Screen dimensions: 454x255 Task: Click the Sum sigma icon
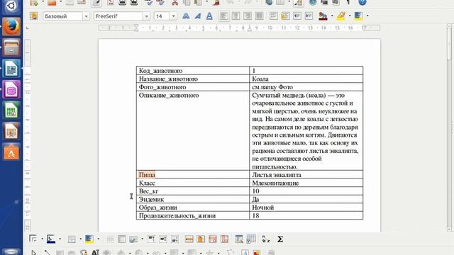280,239
